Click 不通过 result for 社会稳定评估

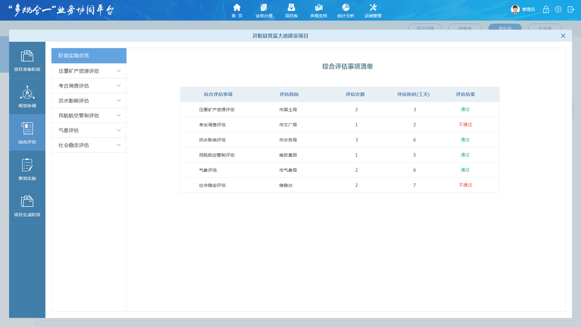tap(465, 185)
